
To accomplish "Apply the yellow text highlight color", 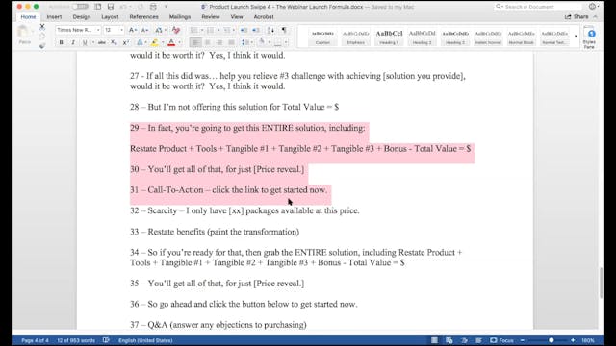I will 155,42.
